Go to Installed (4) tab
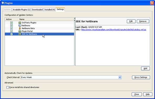The width and height of the screenshot is (155, 99). (50, 10)
